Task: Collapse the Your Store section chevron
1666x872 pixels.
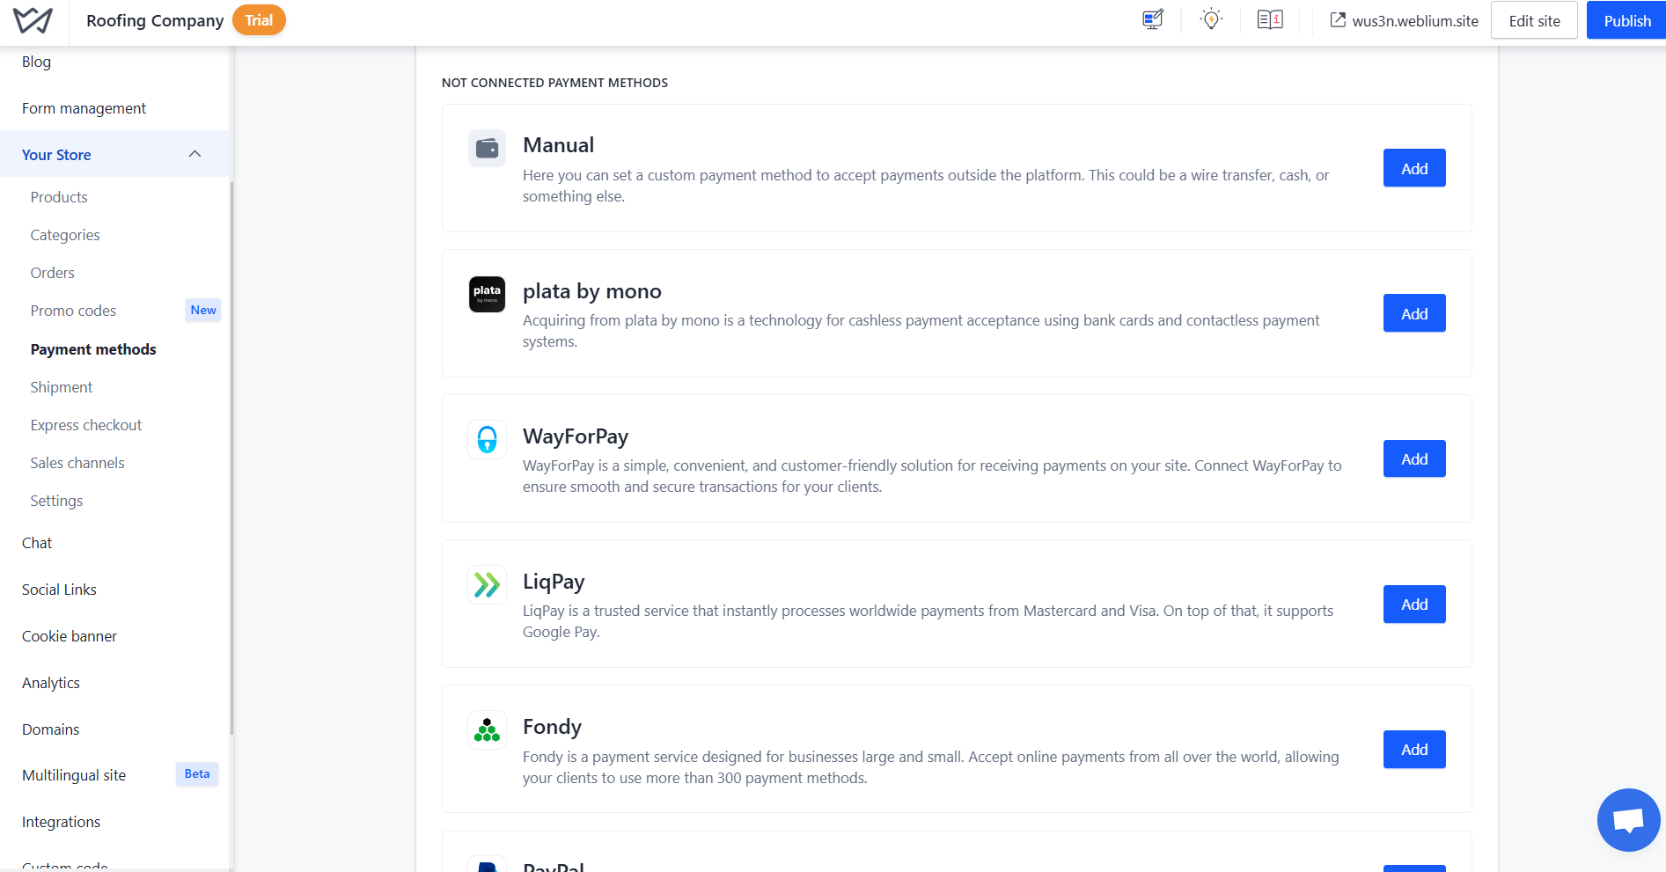Action: pos(194,155)
